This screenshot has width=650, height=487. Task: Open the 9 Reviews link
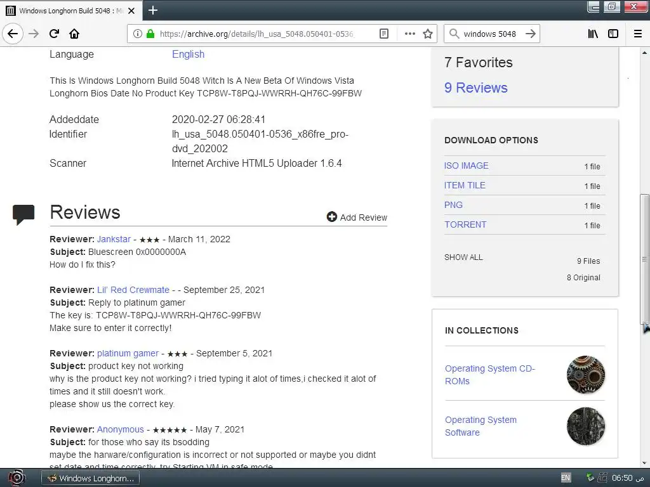tap(476, 88)
